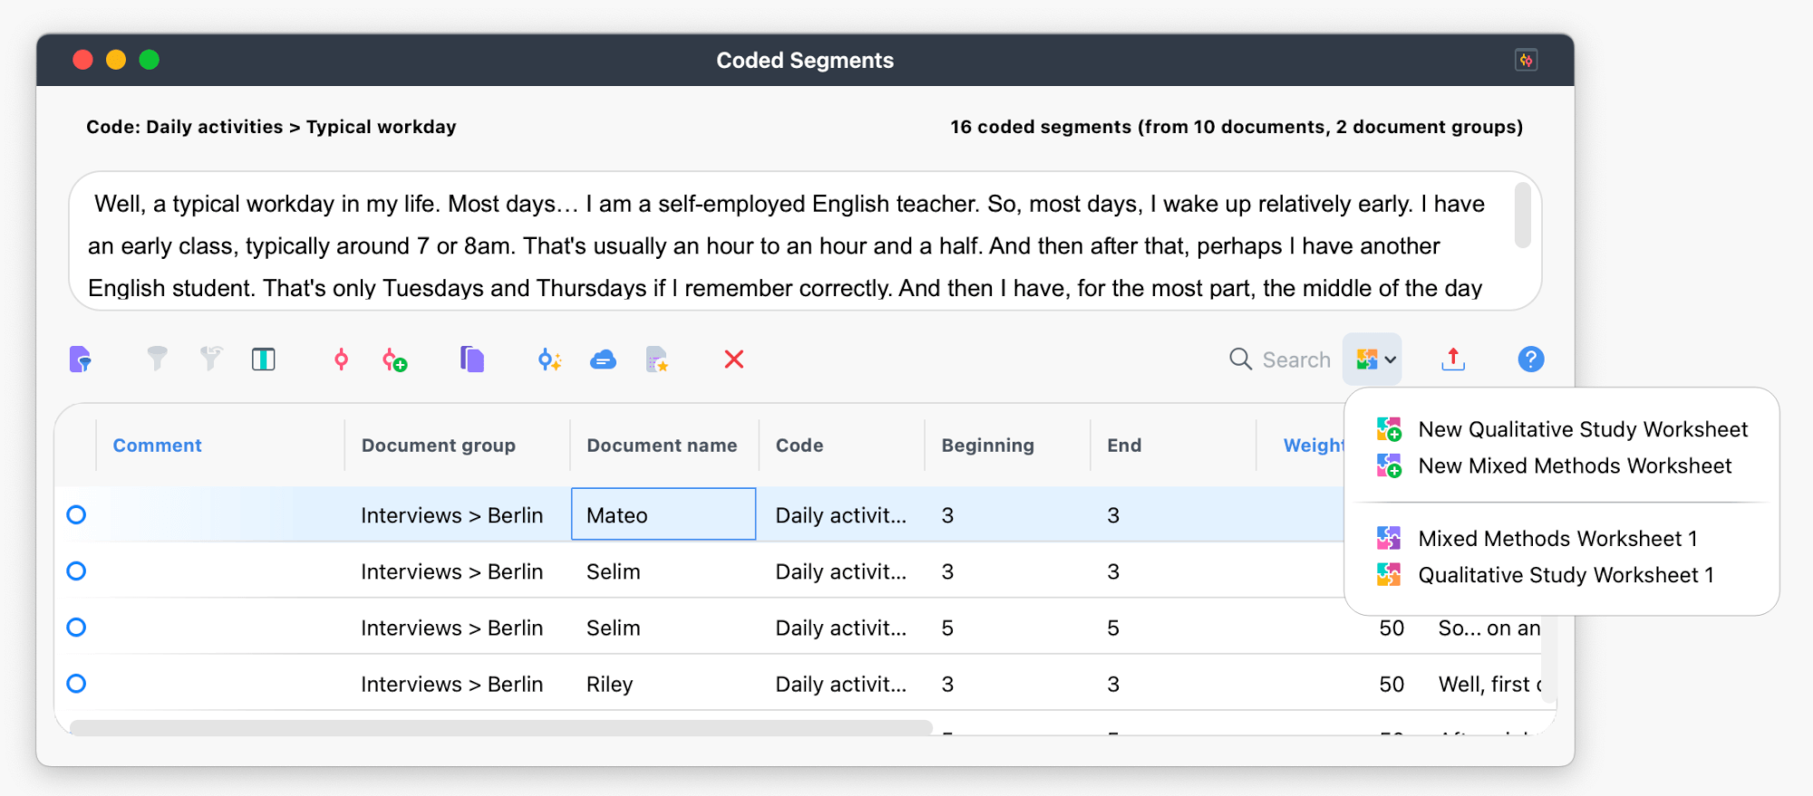Click the document filter icon at toolbar start
1813x796 pixels.
[x=80, y=360]
